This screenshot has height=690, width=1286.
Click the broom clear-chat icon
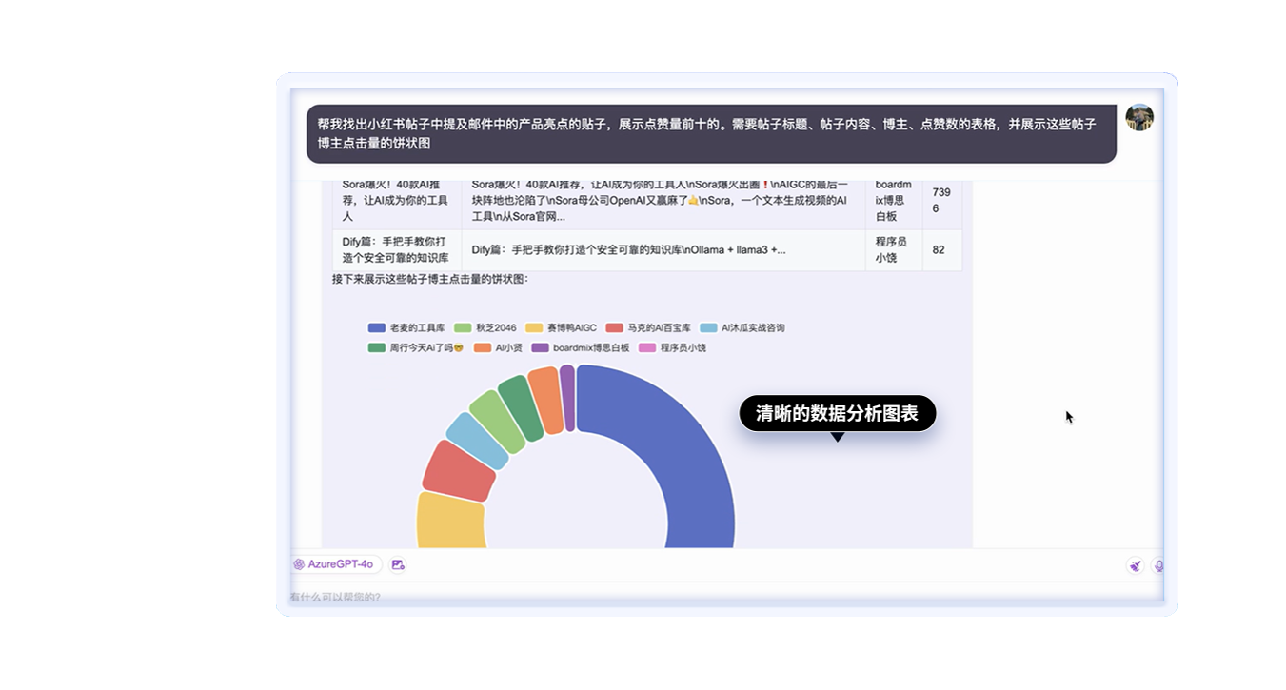[x=1135, y=565]
